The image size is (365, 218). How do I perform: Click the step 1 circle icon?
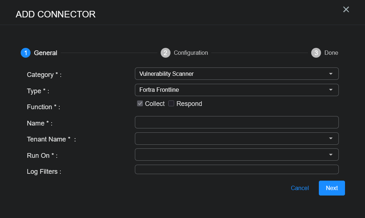click(x=25, y=53)
